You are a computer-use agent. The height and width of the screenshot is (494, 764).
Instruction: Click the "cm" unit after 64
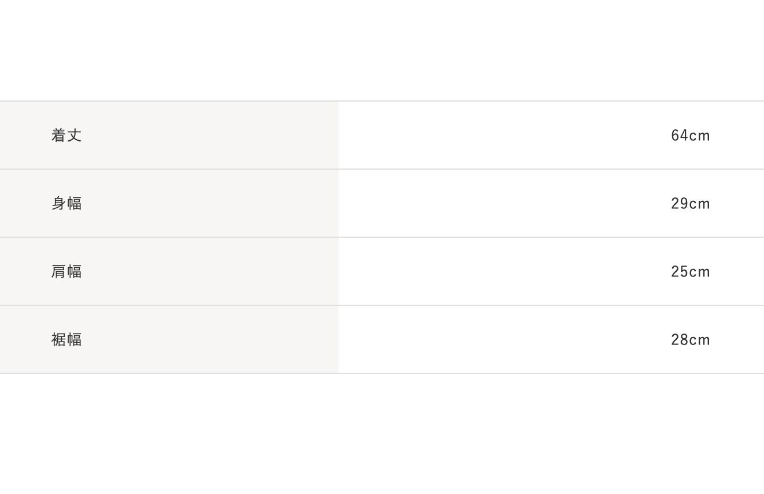[x=700, y=136]
